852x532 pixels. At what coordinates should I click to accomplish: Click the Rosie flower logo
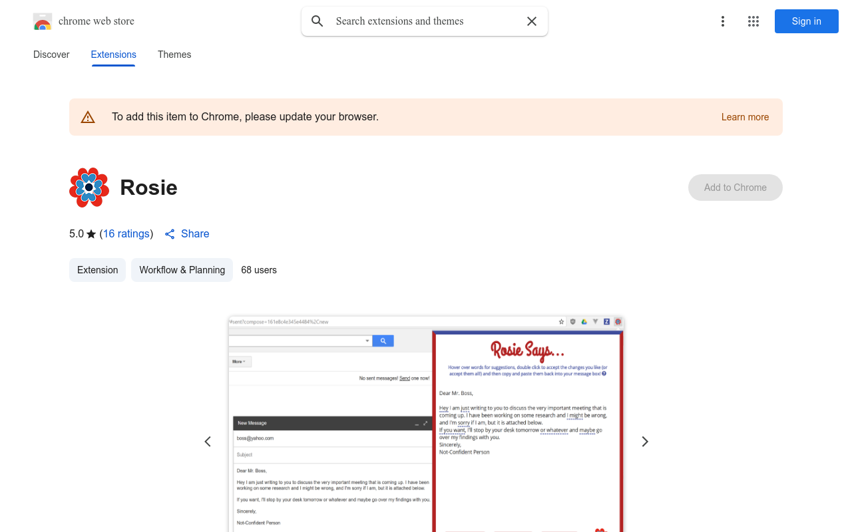pyautogui.click(x=89, y=188)
